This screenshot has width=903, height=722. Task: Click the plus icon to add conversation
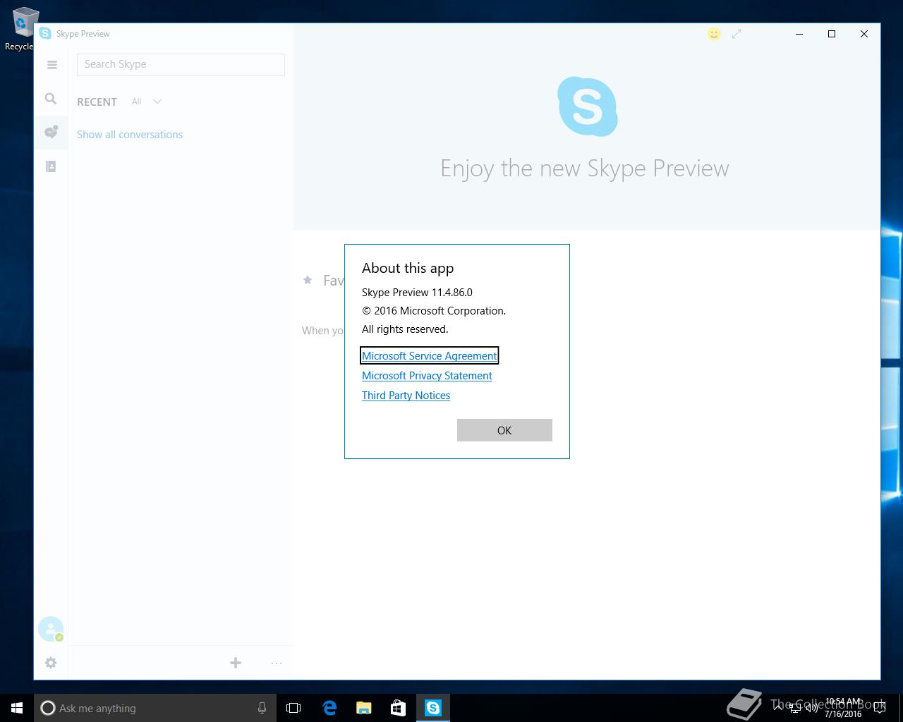(236, 663)
